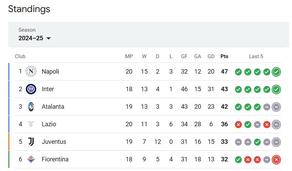The height and width of the screenshot is (171, 292).
Task: Click the Juventus logo icon
Action: tap(31, 142)
